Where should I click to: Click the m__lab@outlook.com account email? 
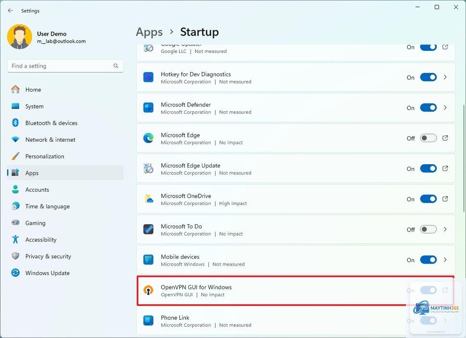tap(61, 41)
